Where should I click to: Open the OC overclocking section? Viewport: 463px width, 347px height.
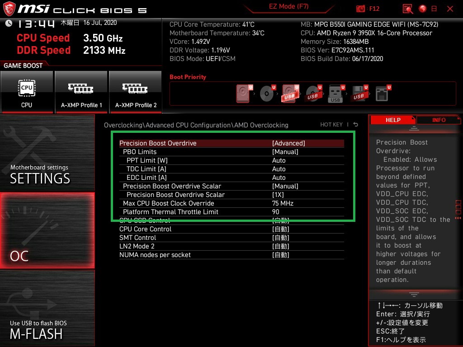[47, 230]
